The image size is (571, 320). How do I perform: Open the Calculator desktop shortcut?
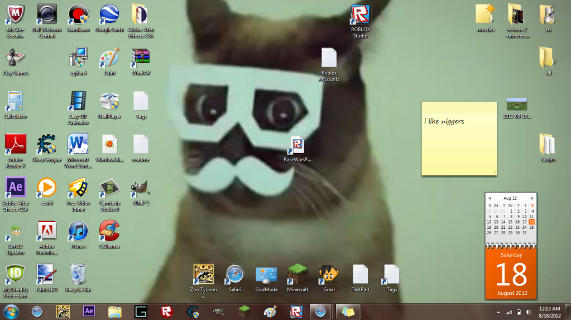pyautogui.click(x=15, y=105)
